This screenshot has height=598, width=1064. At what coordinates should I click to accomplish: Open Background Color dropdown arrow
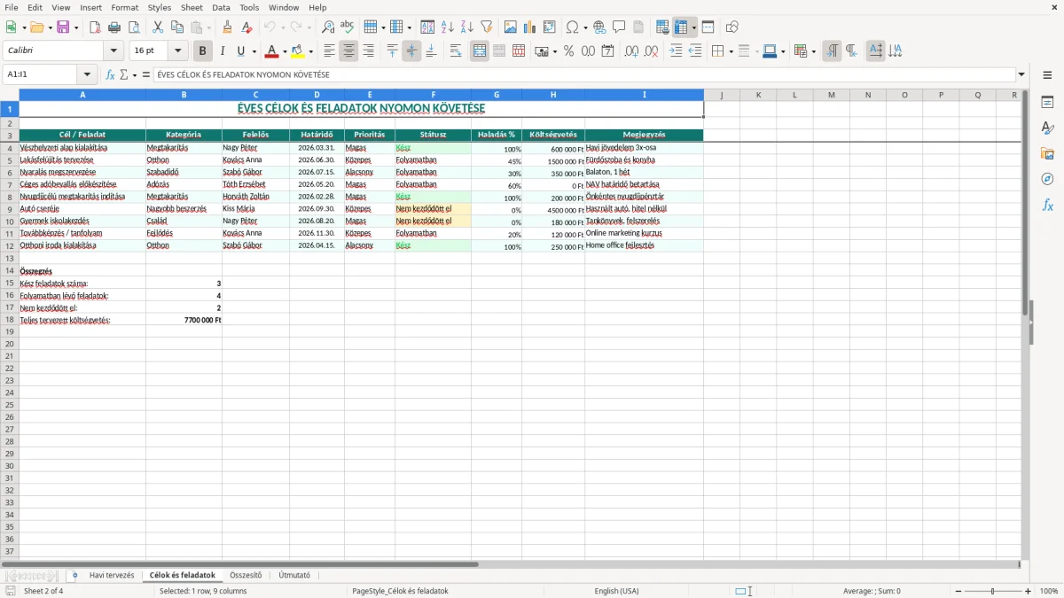(x=310, y=51)
